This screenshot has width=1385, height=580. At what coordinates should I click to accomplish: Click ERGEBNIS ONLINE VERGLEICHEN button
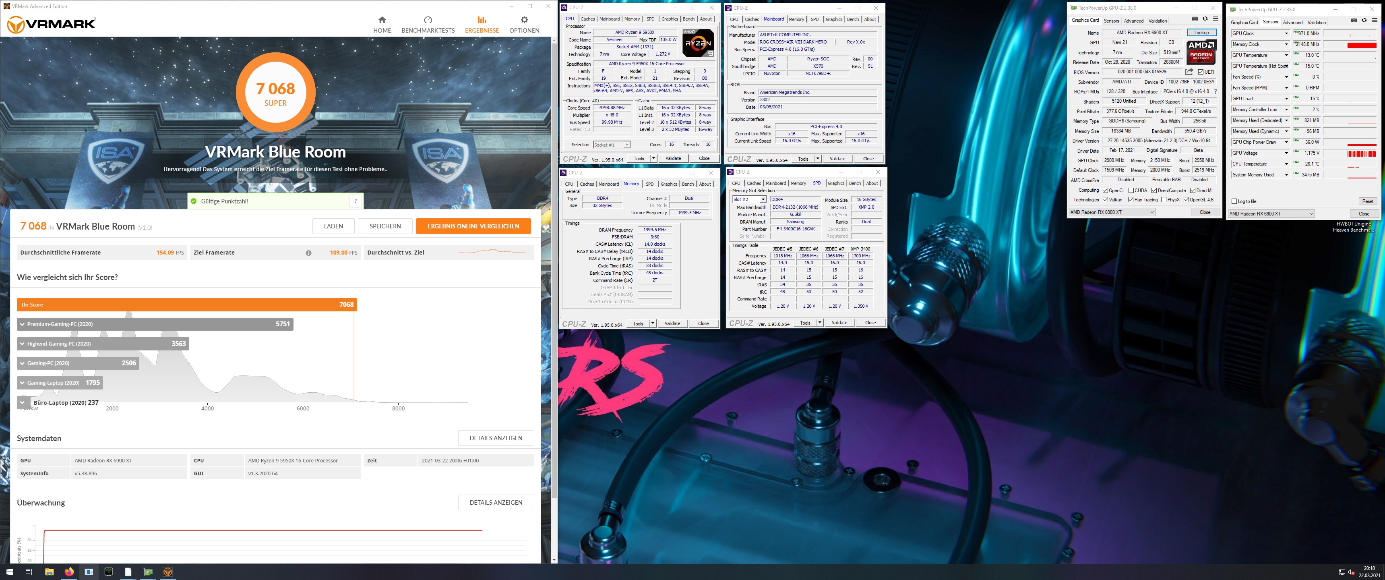[473, 226]
